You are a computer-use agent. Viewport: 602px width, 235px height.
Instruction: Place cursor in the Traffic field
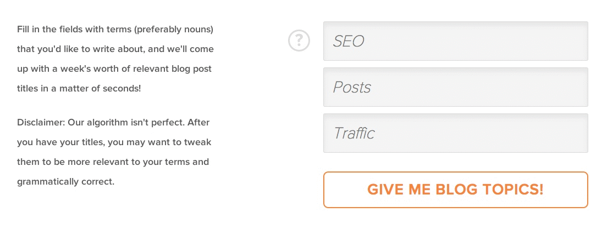(x=455, y=133)
